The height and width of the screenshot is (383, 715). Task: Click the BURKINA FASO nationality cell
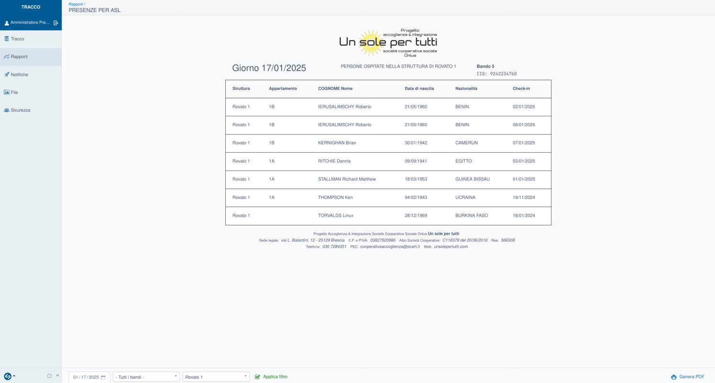pos(472,215)
